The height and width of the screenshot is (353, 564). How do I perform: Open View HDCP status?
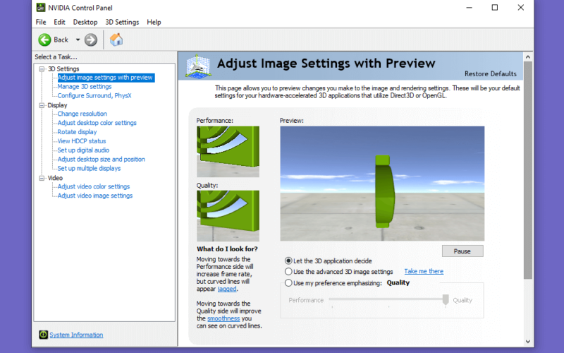point(82,140)
